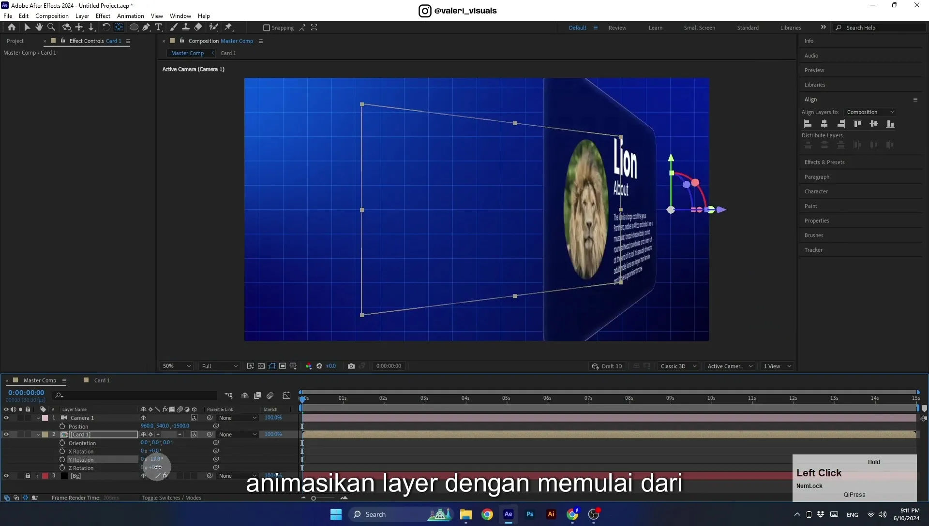Select the Rotation tool
929x526 pixels.
click(106, 28)
